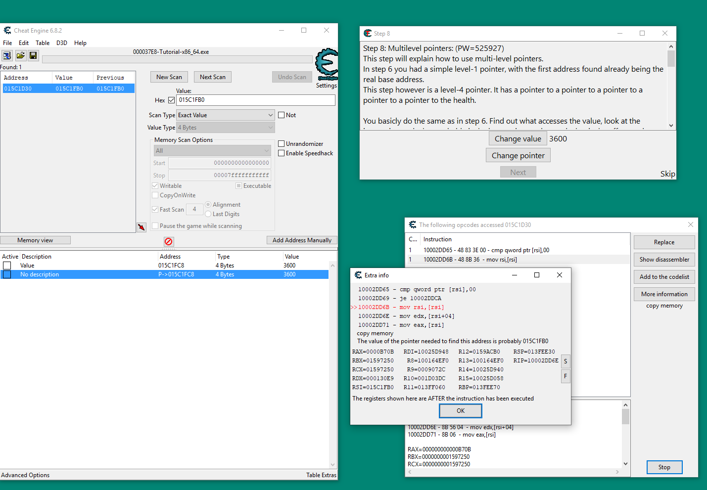Click the Step 8 text scrollbar
Viewport: 707px width, 490px height.
671,86
